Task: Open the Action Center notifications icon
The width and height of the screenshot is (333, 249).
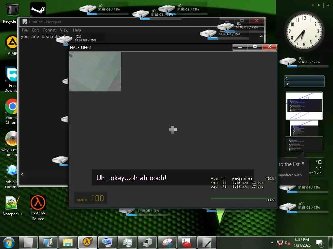Action: 319,243
